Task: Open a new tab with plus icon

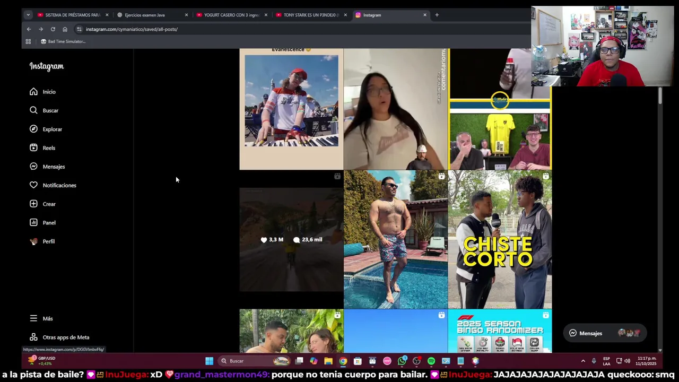Action: [x=437, y=15]
